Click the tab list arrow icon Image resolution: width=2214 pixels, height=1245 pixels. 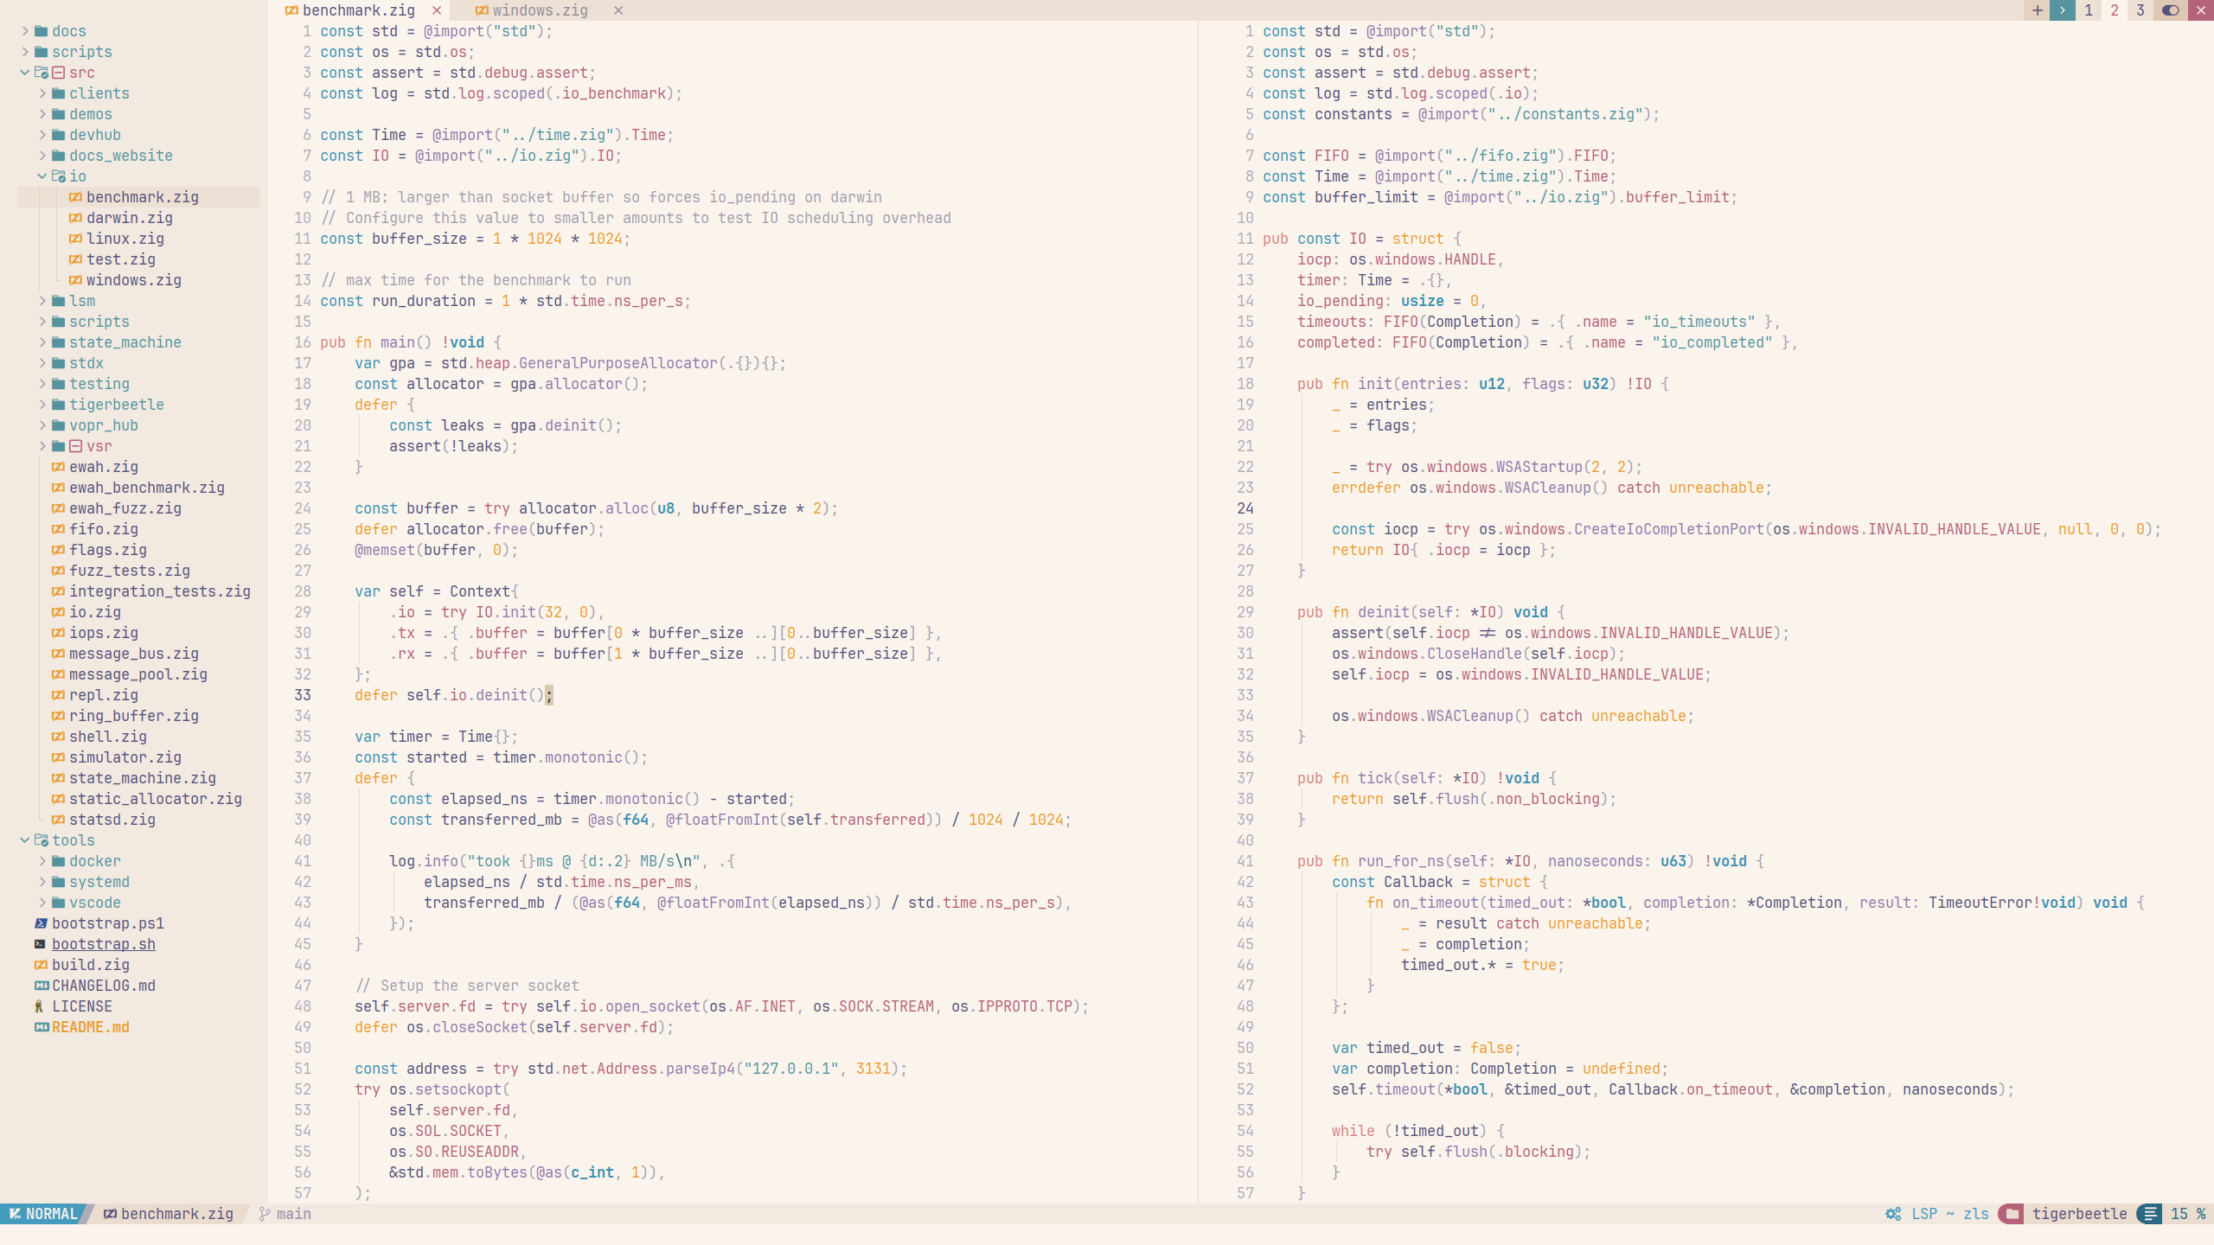click(2063, 10)
